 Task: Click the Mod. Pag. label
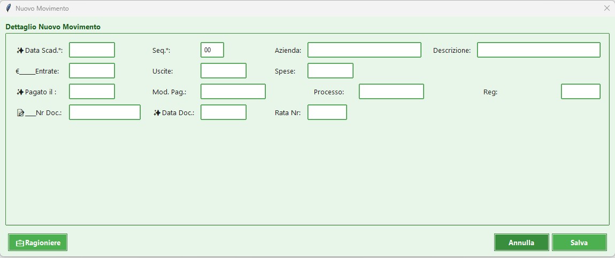point(169,92)
